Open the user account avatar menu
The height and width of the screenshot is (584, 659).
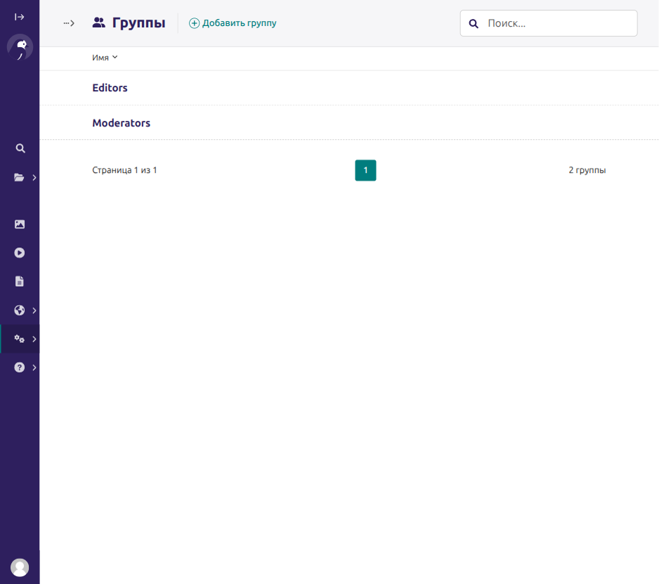(x=20, y=568)
